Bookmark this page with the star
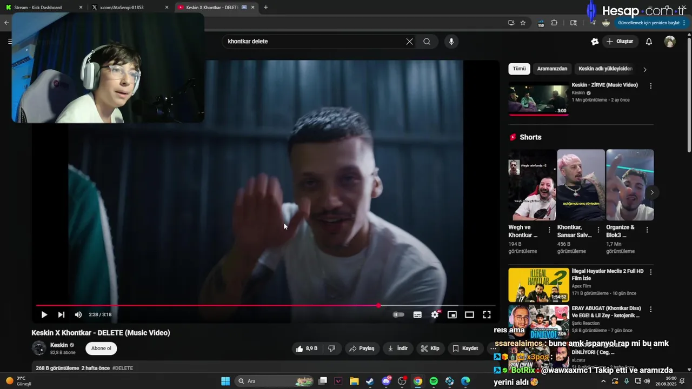The height and width of the screenshot is (389, 692). coord(523,23)
